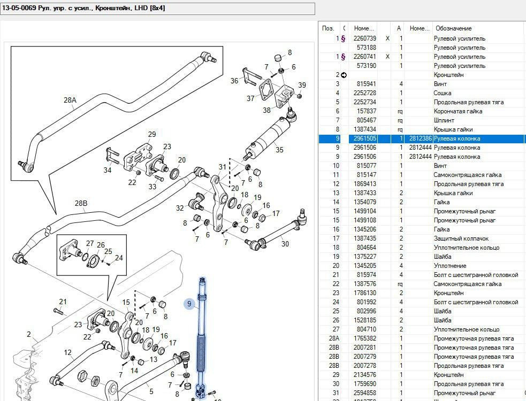526x401 pixels.
Task: Select the Уплотнение row at position 20
Action: 449,266
